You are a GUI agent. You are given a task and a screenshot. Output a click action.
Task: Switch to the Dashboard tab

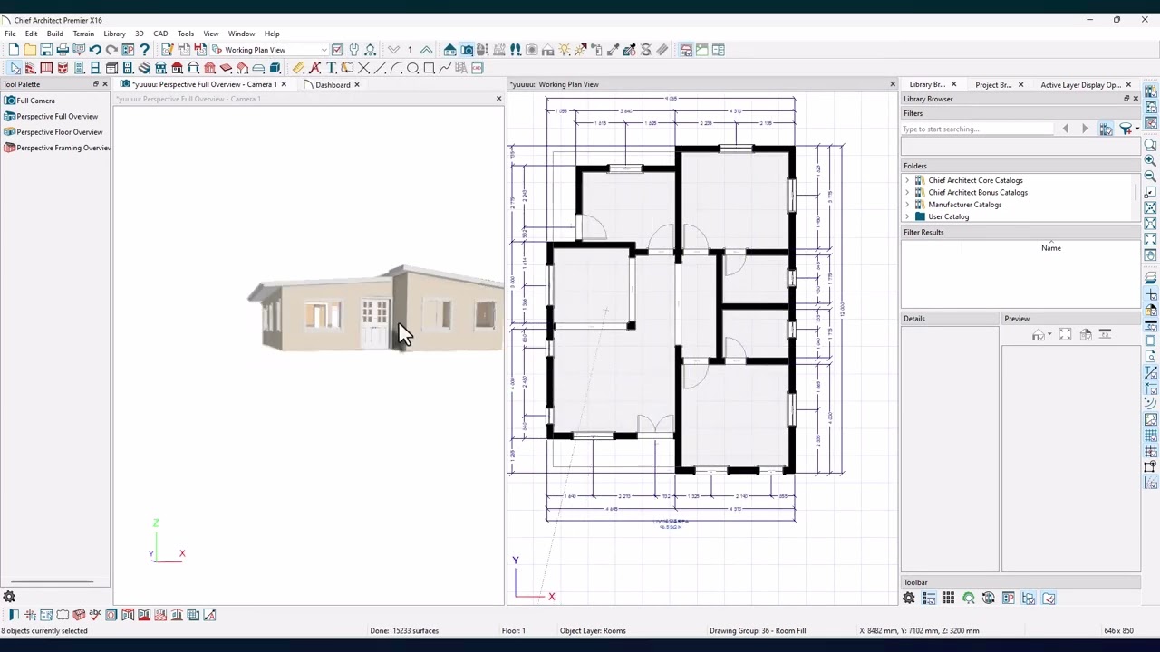pyautogui.click(x=333, y=84)
